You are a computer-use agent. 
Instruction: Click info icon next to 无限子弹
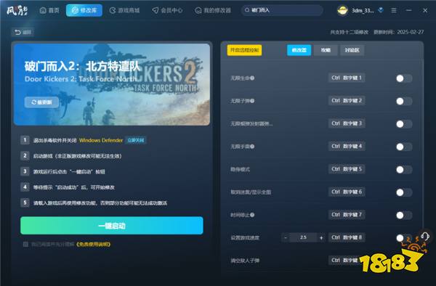click(x=252, y=101)
